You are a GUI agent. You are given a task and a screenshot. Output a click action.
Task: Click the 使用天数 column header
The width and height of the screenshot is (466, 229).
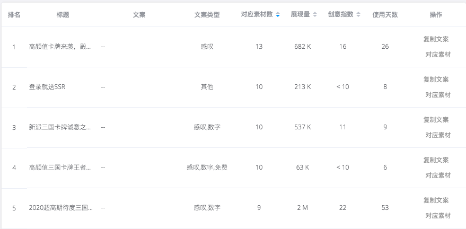[385, 15]
